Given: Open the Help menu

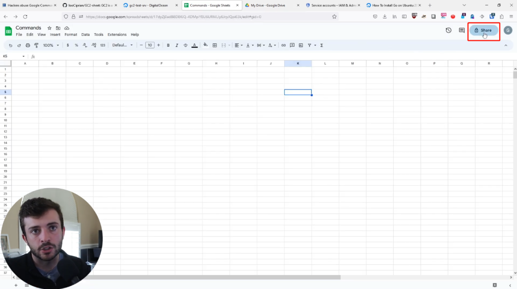Looking at the screenshot, I should (135, 35).
